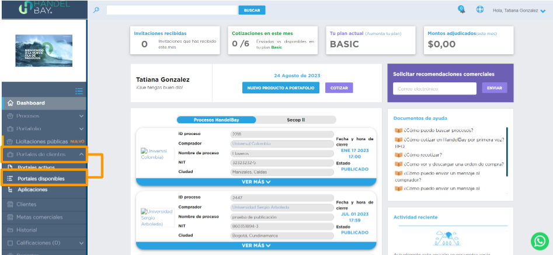Open ¿Cómo ver y descargar una orden de compra?
553x255 pixels.
tap(454, 164)
